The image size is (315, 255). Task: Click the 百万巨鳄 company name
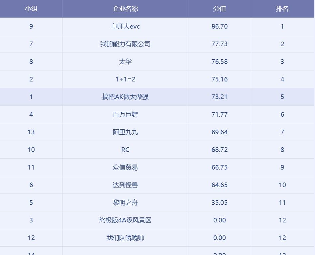[125, 114]
